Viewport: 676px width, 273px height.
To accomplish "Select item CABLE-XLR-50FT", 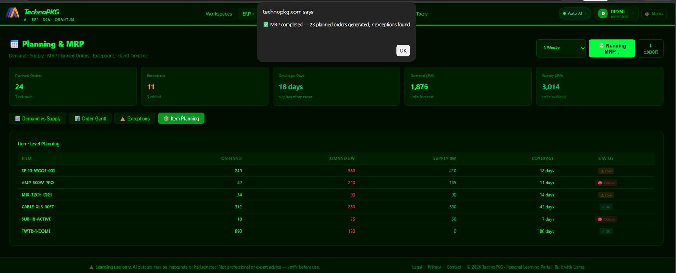I will [38, 207].
